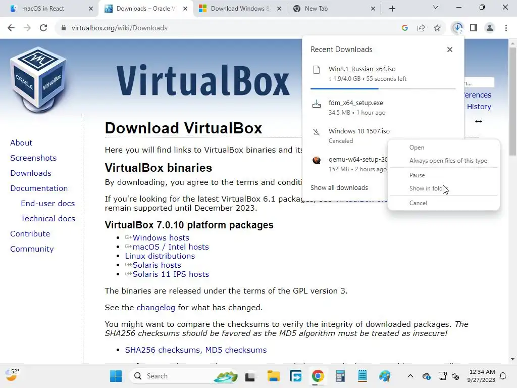Click the site lock icon in address bar
This screenshot has width=517, height=388.
(64, 28)
